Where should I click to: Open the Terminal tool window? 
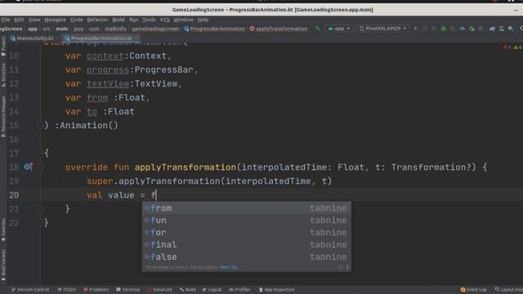point(128,290)
